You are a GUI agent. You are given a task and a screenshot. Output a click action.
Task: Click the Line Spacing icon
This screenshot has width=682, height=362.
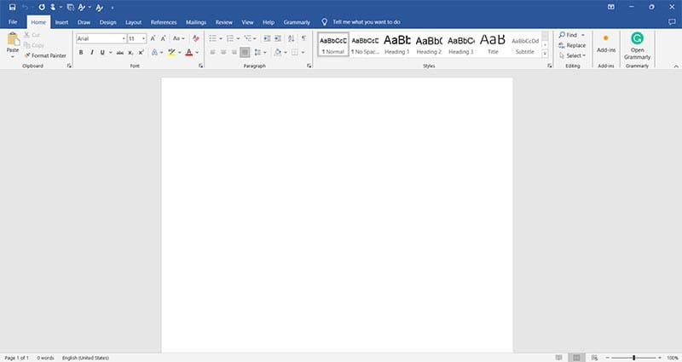click(258, 53)
